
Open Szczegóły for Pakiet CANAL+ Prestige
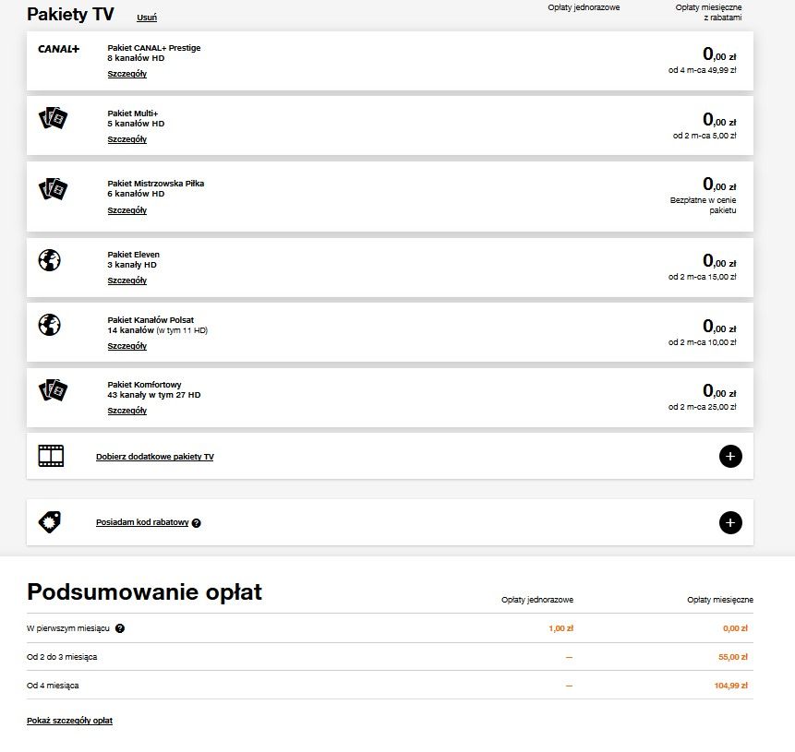coord(126,74)
